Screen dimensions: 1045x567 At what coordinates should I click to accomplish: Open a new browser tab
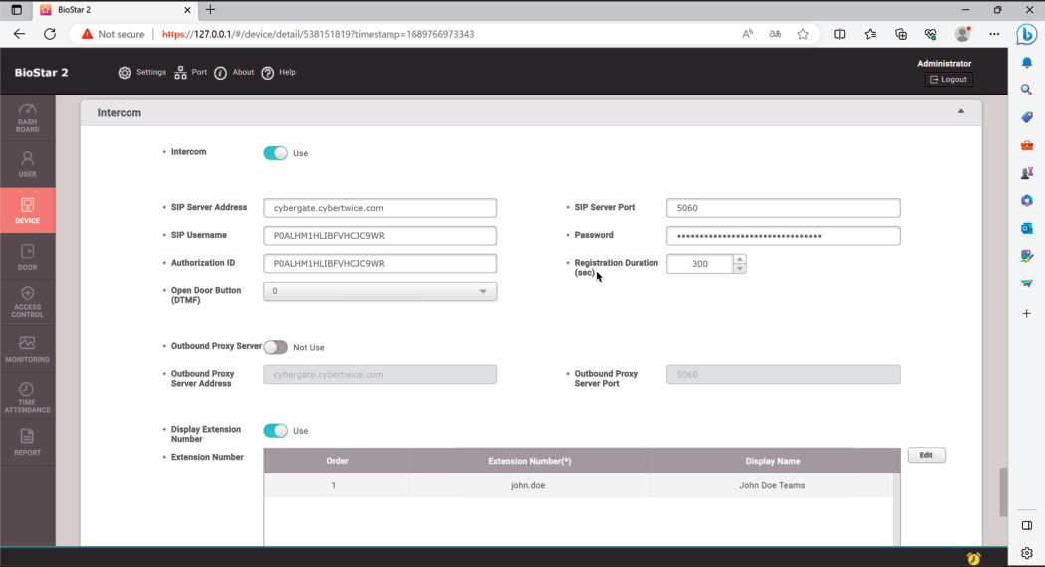pyautogui.click(x=210, y=9)
